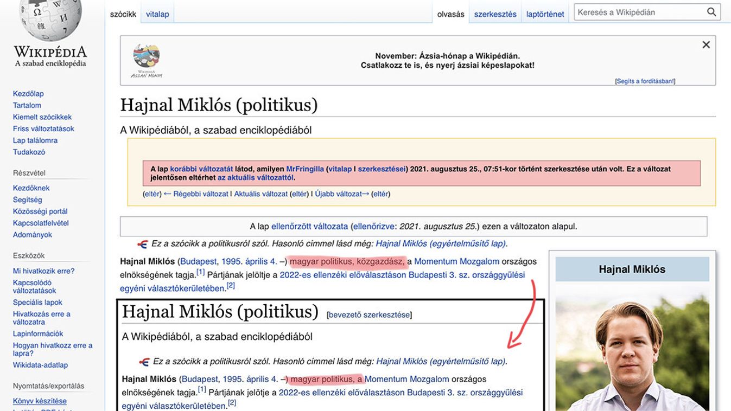This screenshot has height=411, width=731.
Task: Open the first Hajnal Miklós (egyértelműsítő lap) link
Action: click(x=441, y=244)
